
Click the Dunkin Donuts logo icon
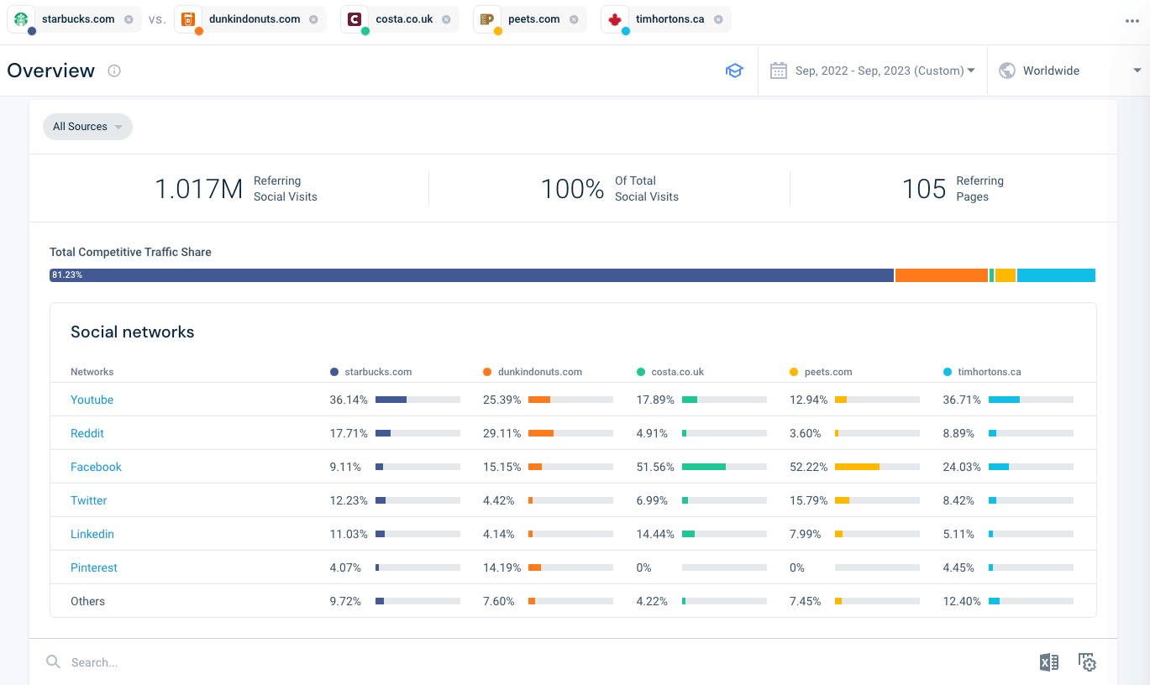pos(188,18)
